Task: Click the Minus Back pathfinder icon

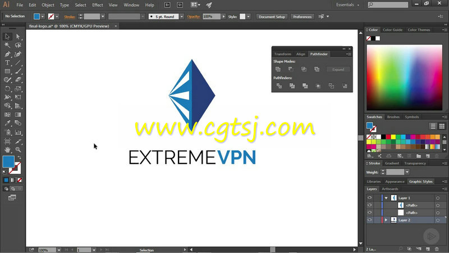Action: (x=345, y=86)
